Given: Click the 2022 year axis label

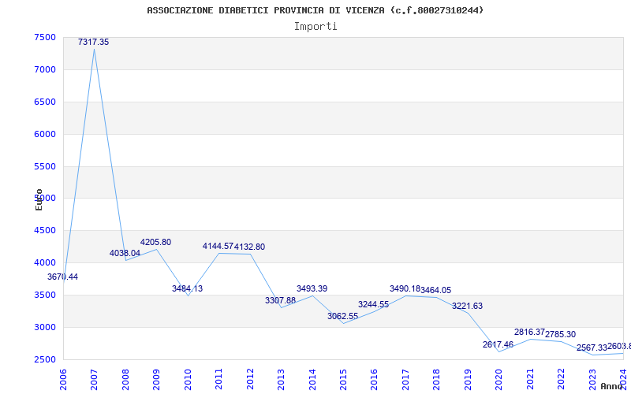Looking at the screenshot, I should pyautogui.click(x=561, y=379).
